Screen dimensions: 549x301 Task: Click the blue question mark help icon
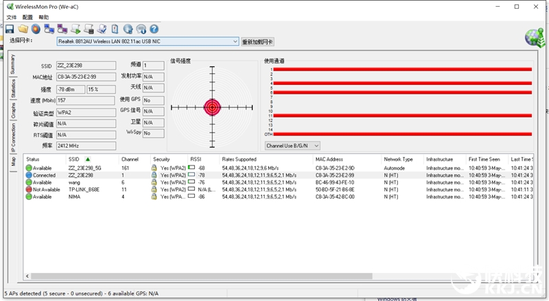coord(154,29)
